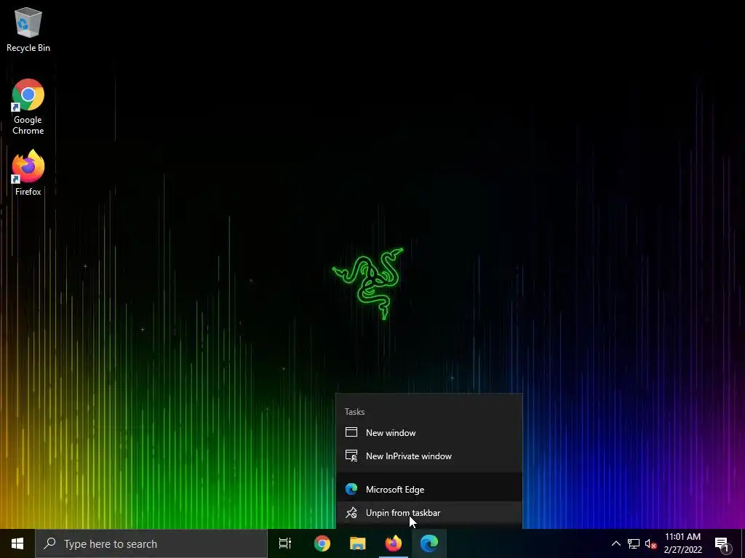Open the Recycle Bin desktop icon
This screenshot has height=558, width=745.
click(28, 30)
